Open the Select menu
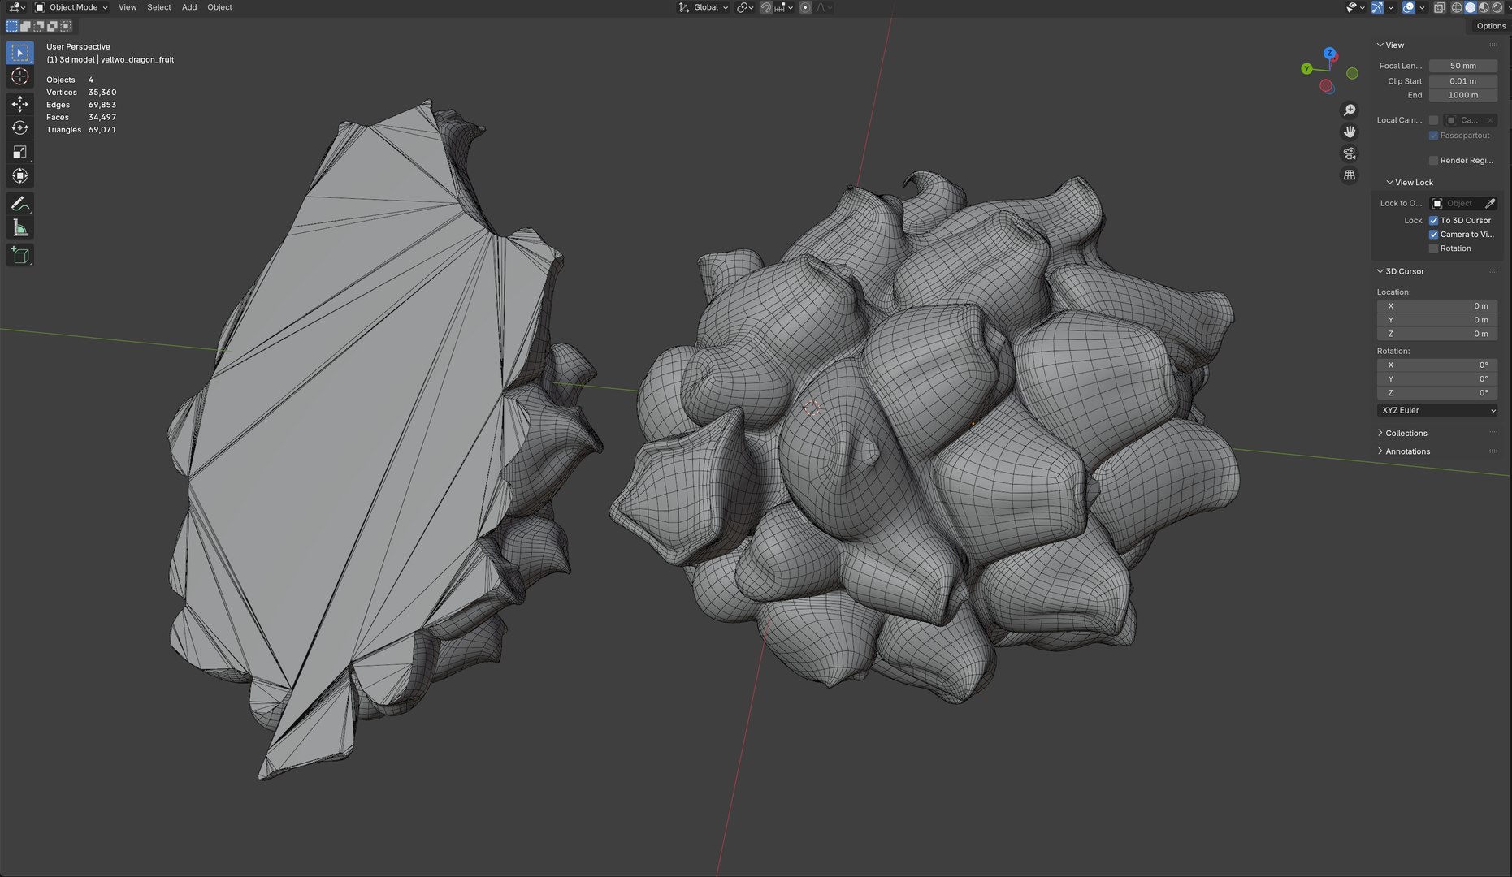Image resolution: width=1512 pixels, height=877 pixels. pyautogui.click(x=159, y=7)
